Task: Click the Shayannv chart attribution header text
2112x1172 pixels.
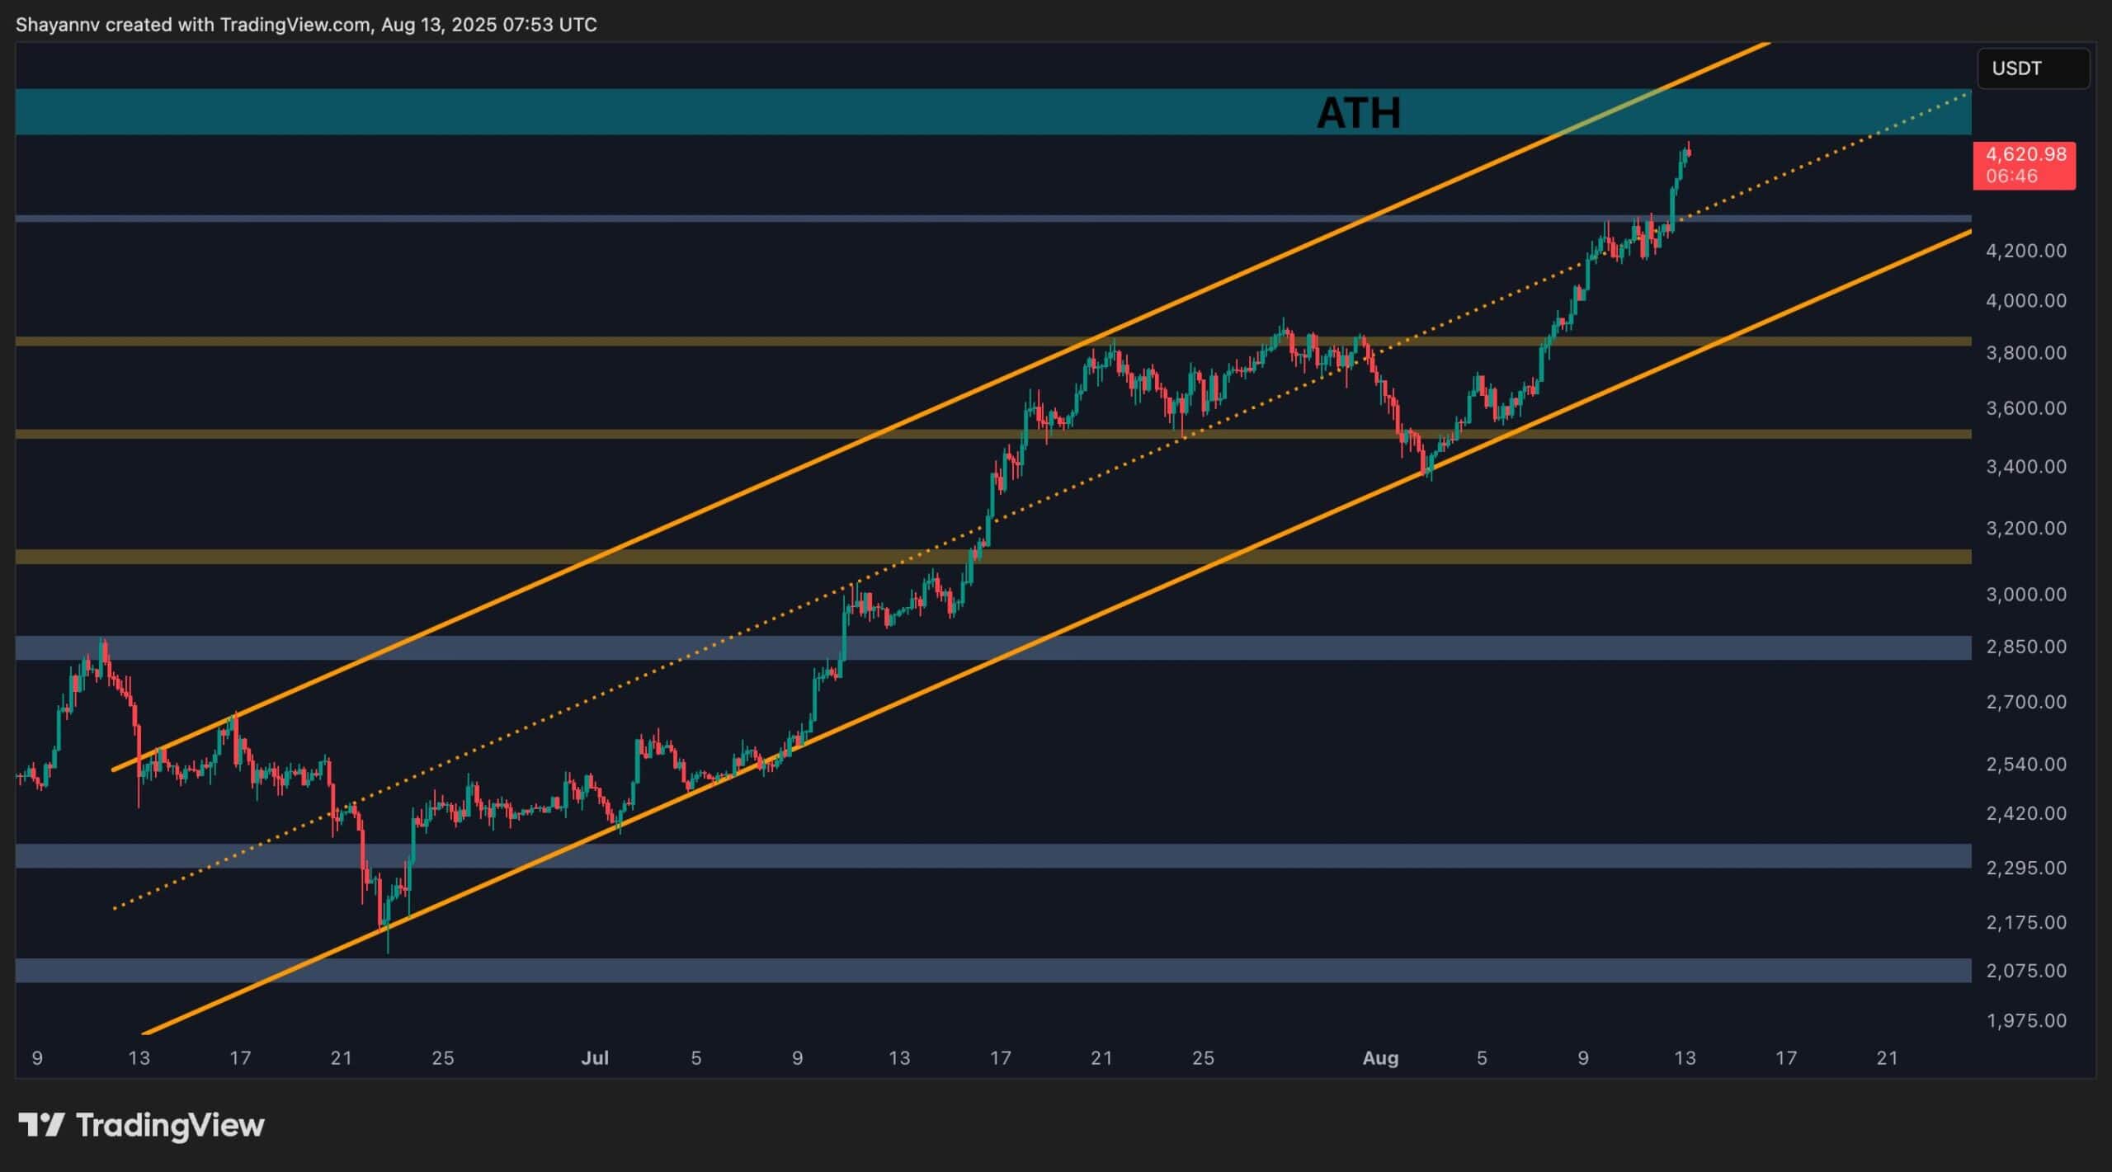Action: pyautogui.click(x=306, y=25)
